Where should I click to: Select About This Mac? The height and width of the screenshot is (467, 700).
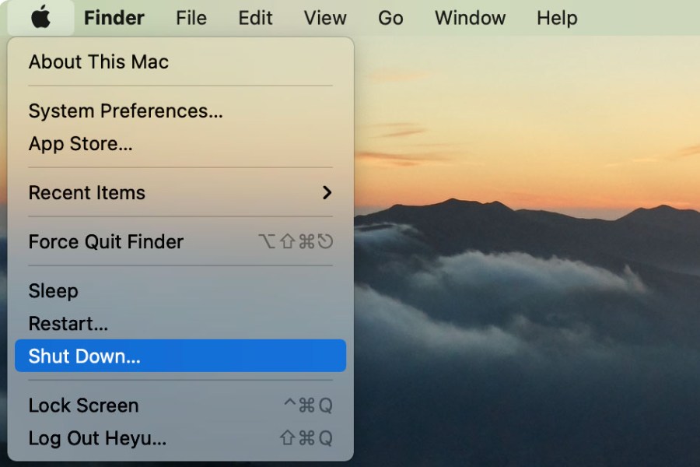pyautogui.click(x=99, y=62)
